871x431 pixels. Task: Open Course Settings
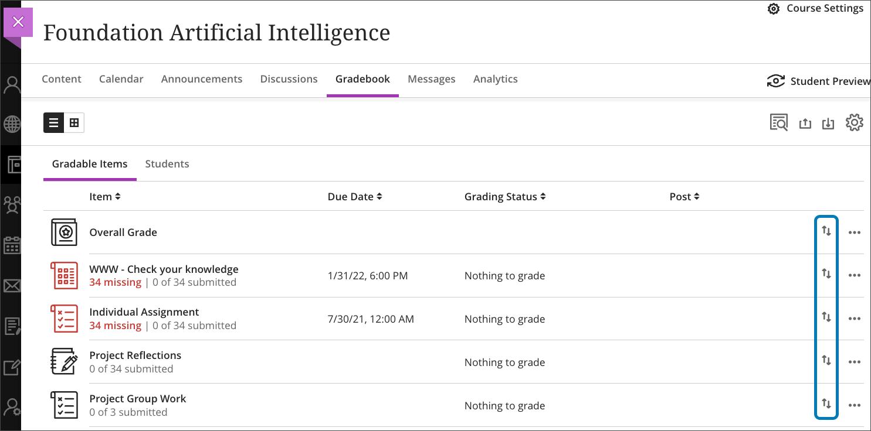815,8
